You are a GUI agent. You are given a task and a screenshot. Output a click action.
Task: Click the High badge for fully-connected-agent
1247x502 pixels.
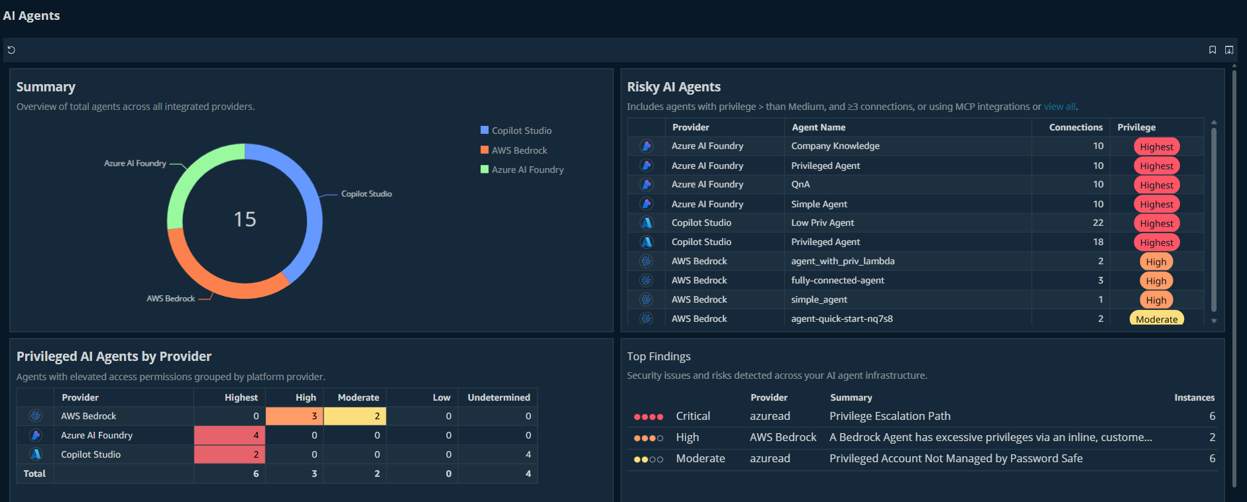point(1156,281)
